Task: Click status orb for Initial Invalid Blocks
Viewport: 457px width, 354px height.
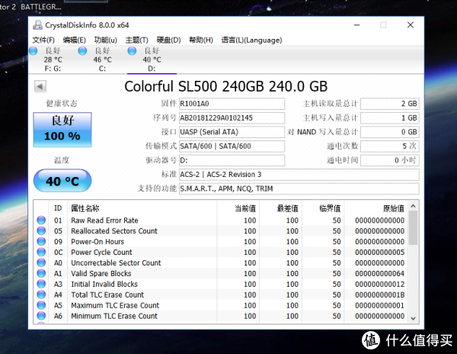Action: click(x=41, y=284)
